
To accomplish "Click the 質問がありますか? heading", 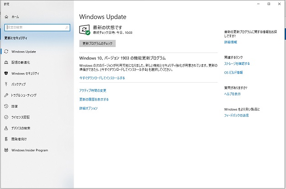I will tap(236, 88).
